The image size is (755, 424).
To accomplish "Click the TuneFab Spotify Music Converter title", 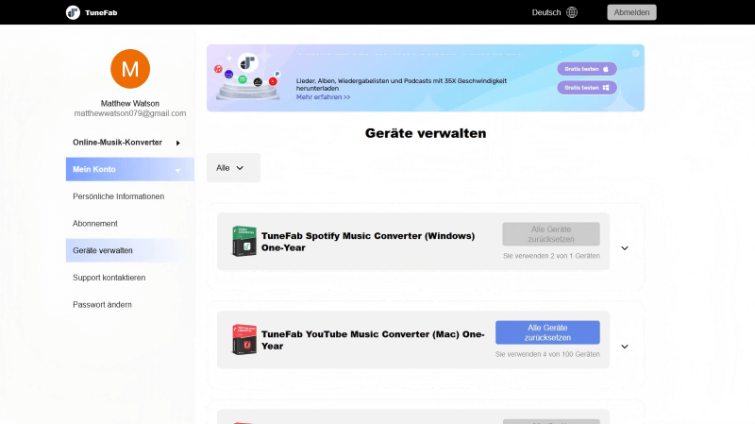I will coord(368,242).
